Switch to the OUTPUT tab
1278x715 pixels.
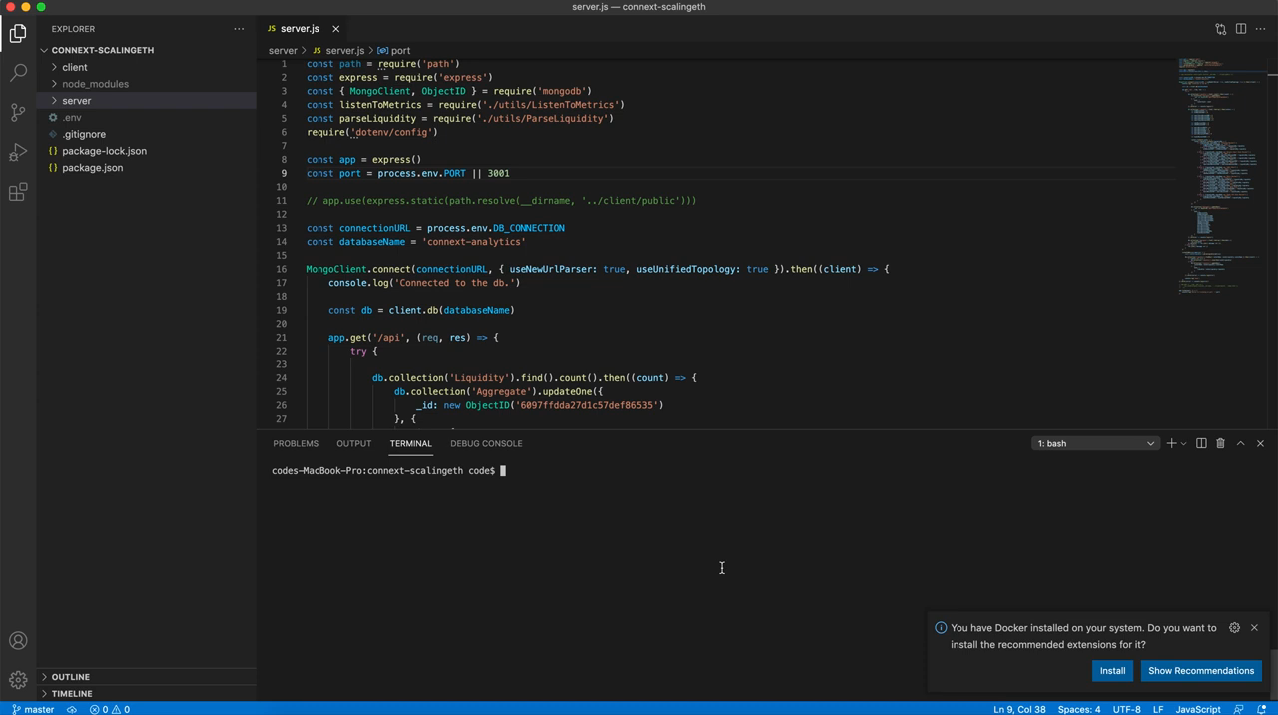pyautogui.click(x=353, y=443)
